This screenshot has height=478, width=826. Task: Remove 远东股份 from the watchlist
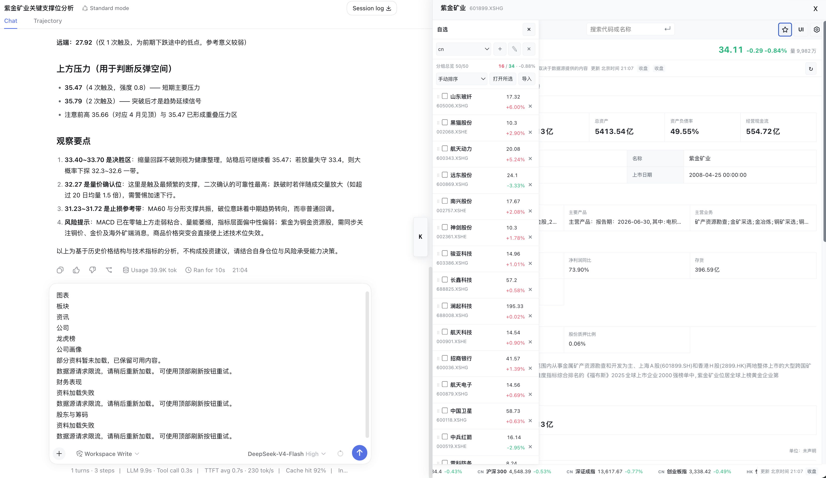click(530, 185)
